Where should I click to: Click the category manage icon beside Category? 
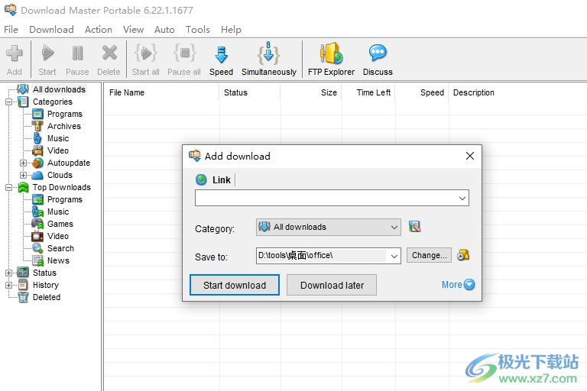click(414, 226)
